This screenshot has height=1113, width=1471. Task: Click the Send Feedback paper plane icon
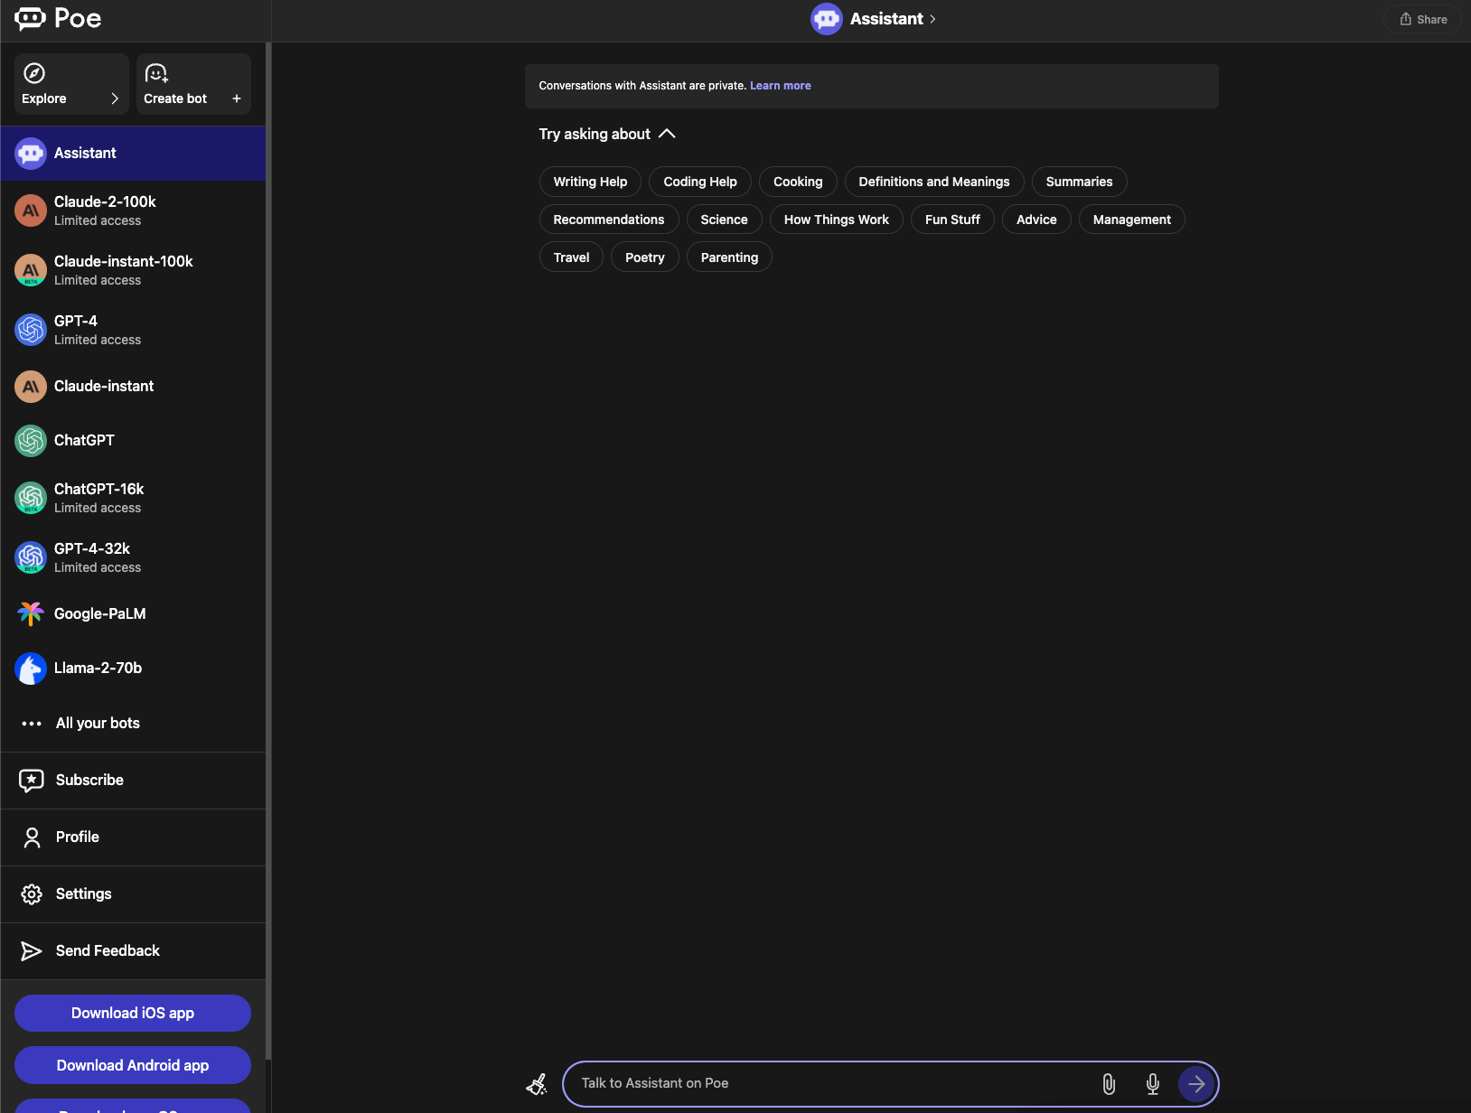pyautogui.click(x=32, y=951)
